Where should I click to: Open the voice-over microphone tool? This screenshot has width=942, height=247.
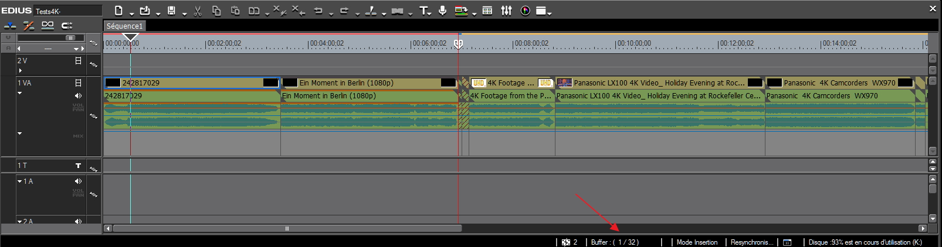tap(442, 11)
